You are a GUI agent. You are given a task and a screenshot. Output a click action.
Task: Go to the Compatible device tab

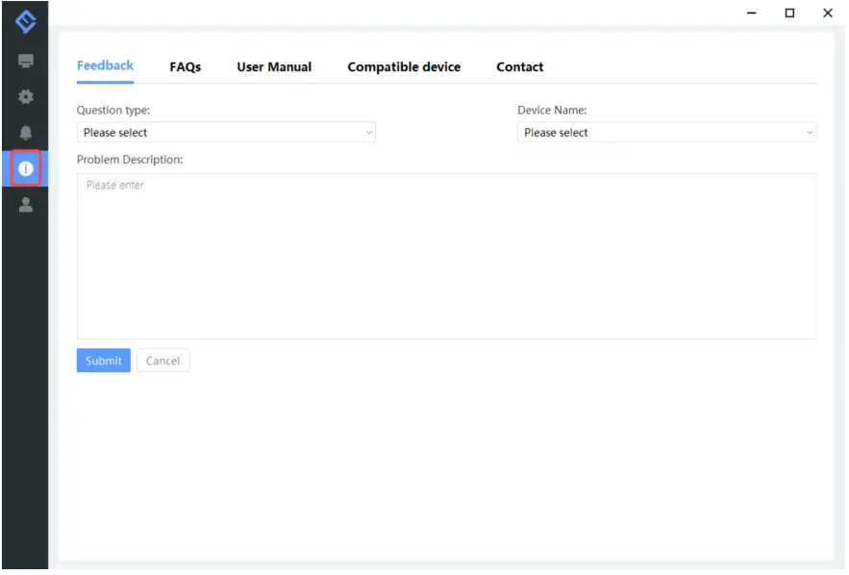click(404, 67)
